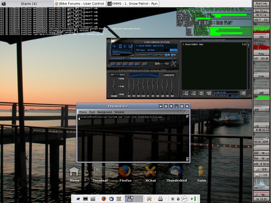Click the playlist add file (+FILE) button

186,93
